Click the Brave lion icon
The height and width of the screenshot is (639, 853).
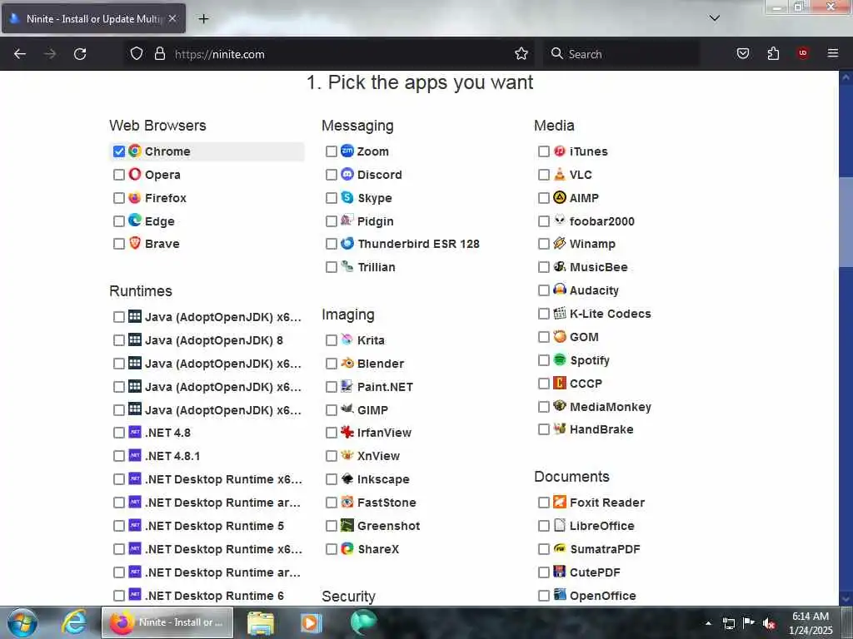[134, 243]
